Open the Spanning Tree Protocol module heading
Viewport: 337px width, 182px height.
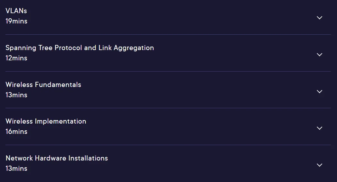coord(80,48)
